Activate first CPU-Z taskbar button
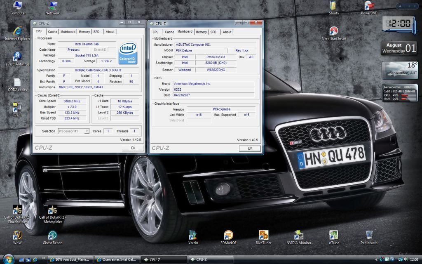Screen dimensions: 422x264 (x=164, y=260)
